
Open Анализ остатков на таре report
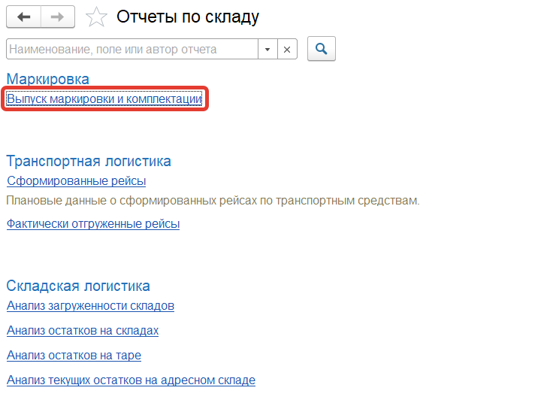point(74,355)
